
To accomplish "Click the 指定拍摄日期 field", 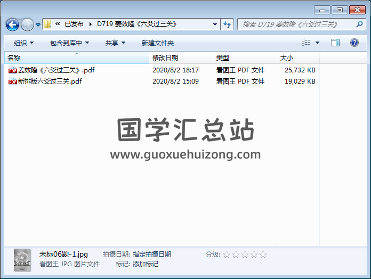I will tap(152, 255).
